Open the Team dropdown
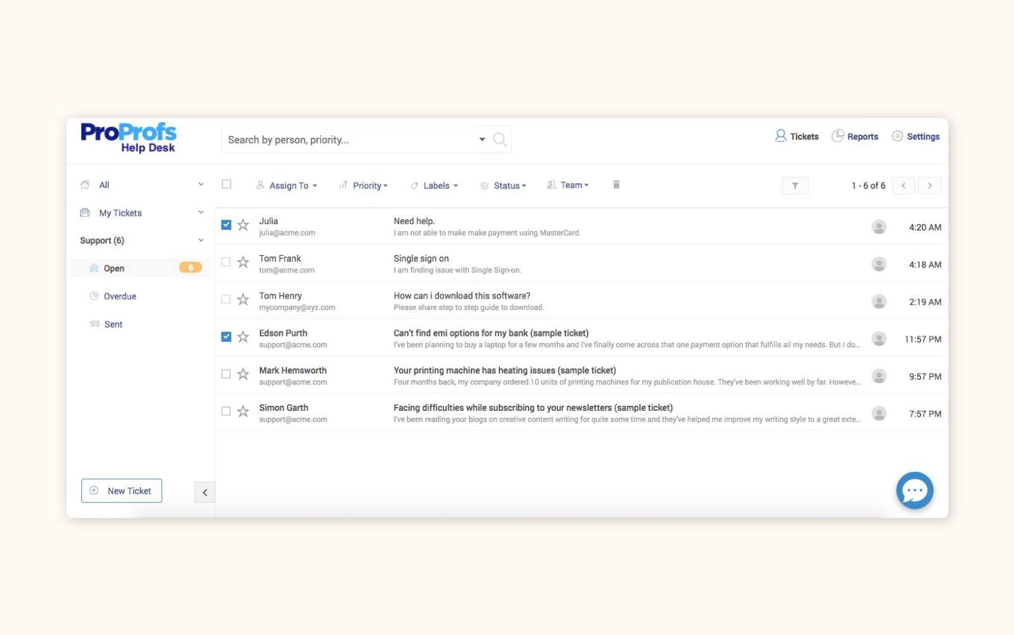This screenshot has height=635, width=1014. [568, 185]
